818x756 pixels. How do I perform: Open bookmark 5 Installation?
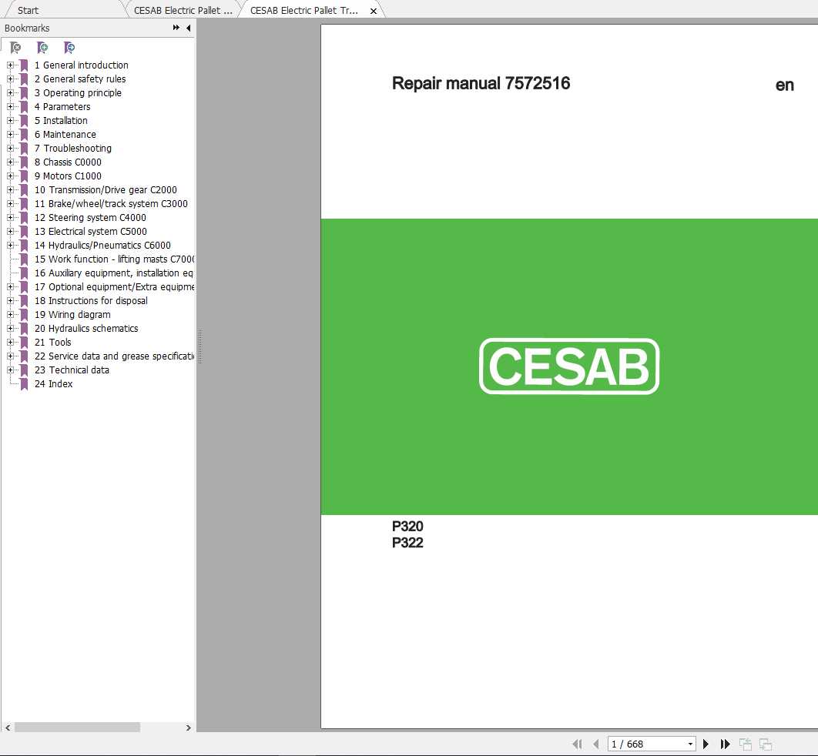[61, 120]
